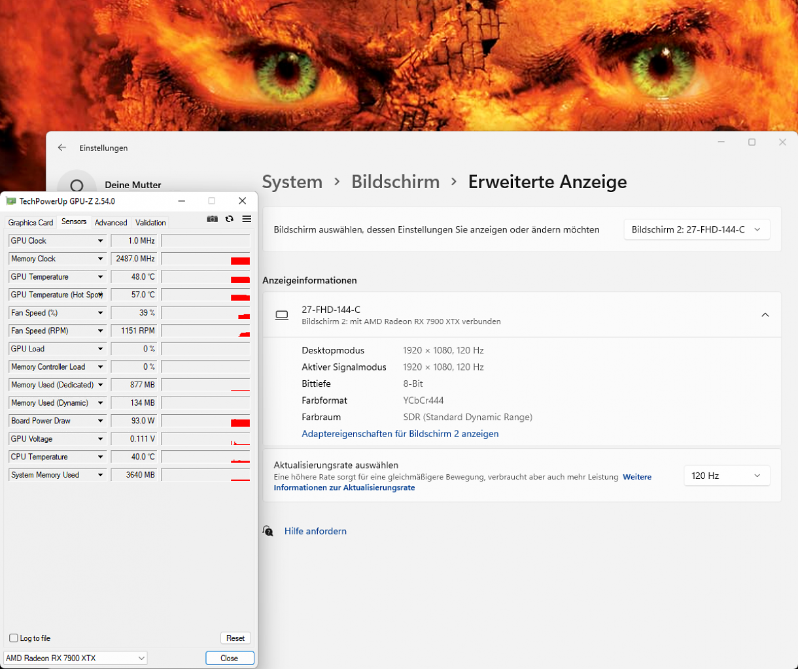Open the GPU Clock sensor dropdown
This screenshot has height=669, width=798.
101,241
